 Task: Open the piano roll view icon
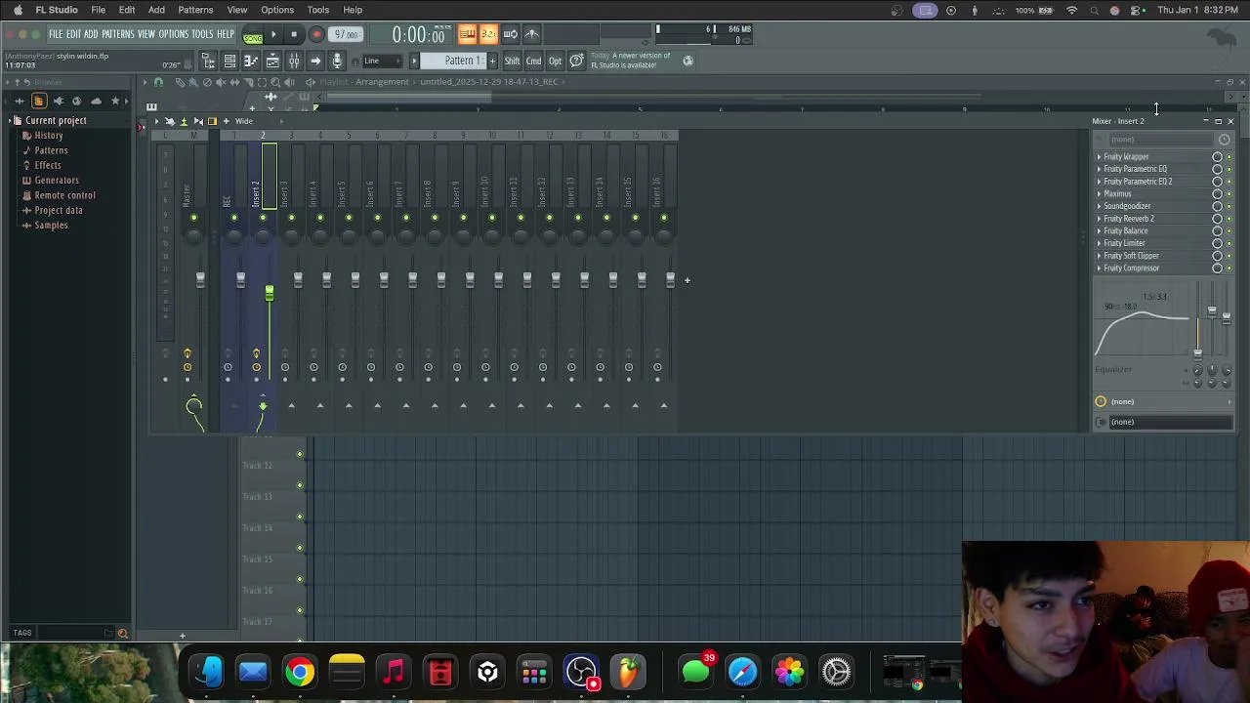pyautogui.click(x=251, y=62)
